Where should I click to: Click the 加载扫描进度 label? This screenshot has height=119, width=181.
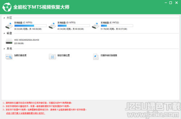pyautogui.click(x=20, y=55)
